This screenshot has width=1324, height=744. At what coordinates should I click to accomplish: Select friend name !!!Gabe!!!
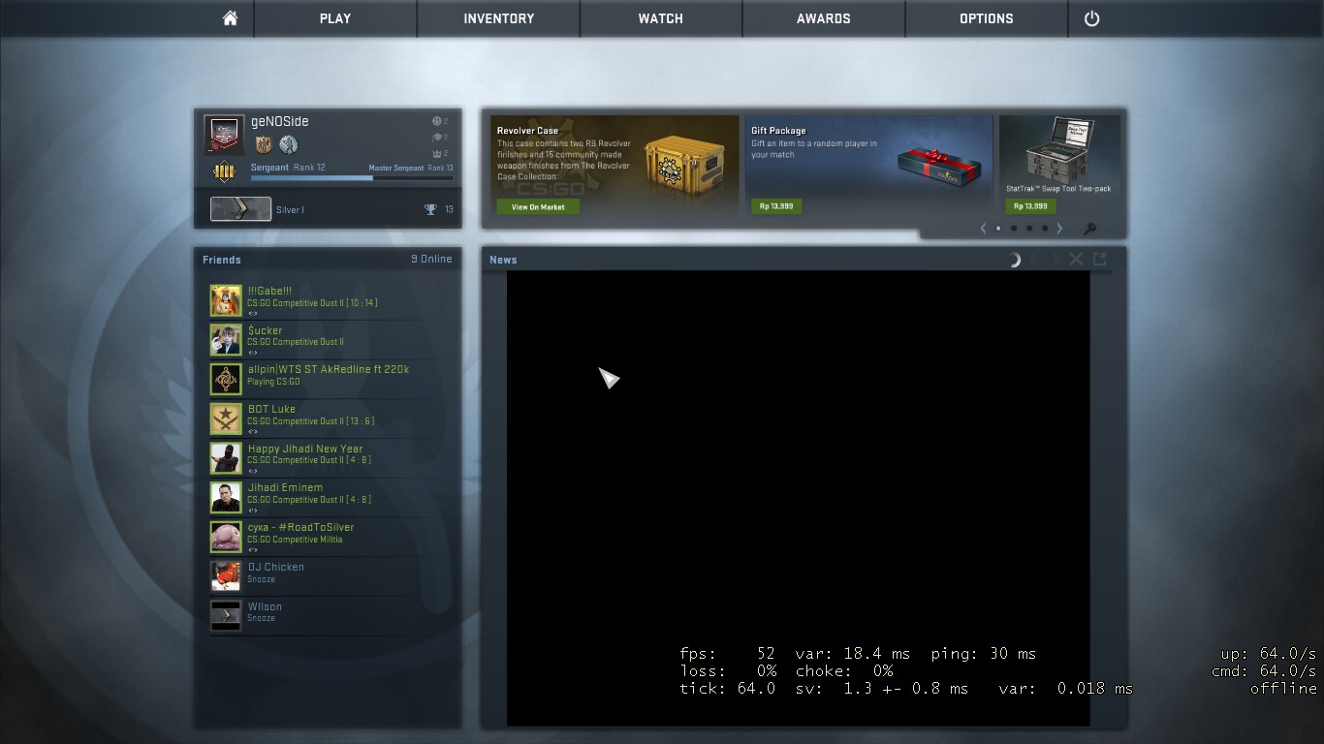269,291
